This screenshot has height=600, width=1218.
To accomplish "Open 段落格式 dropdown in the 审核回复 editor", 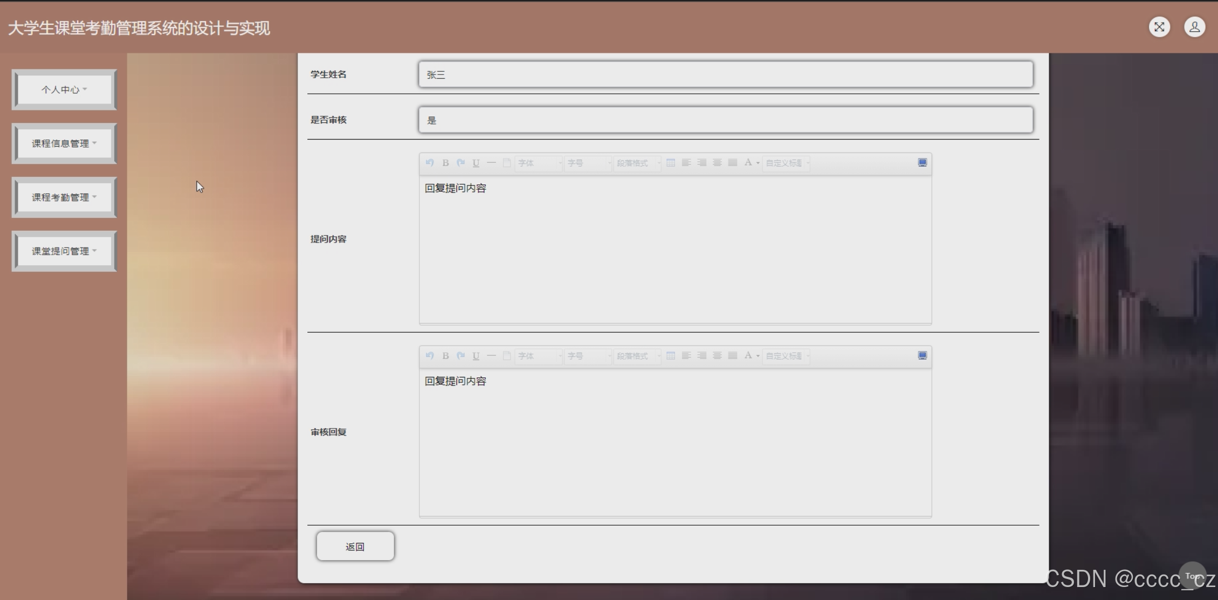I will (x=637, y=356).
